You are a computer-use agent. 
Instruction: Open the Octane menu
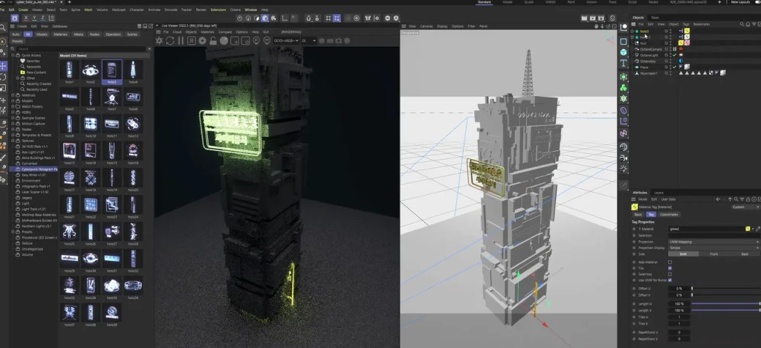(235, 10)
